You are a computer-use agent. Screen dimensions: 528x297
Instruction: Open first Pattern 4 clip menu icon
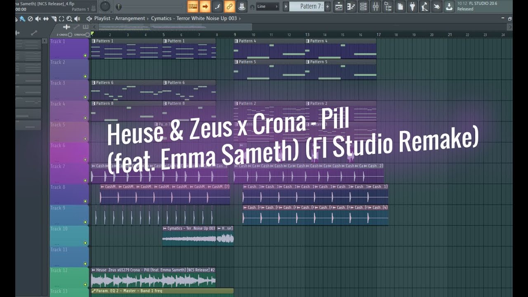[236, 41]
